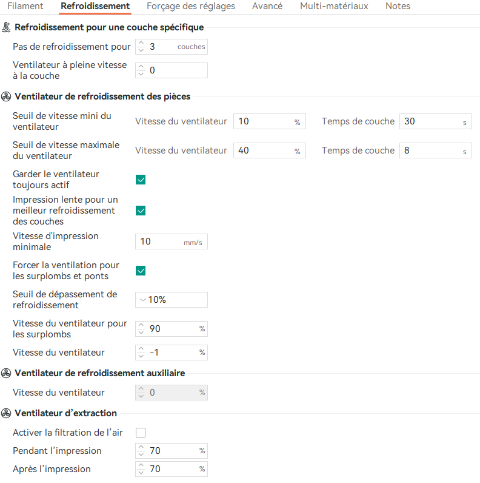Decrease 'Pendant l'impression' extraction fan speed
This screenshot has height=483, width=480.
pyautogui.click(x=141, y=454)
